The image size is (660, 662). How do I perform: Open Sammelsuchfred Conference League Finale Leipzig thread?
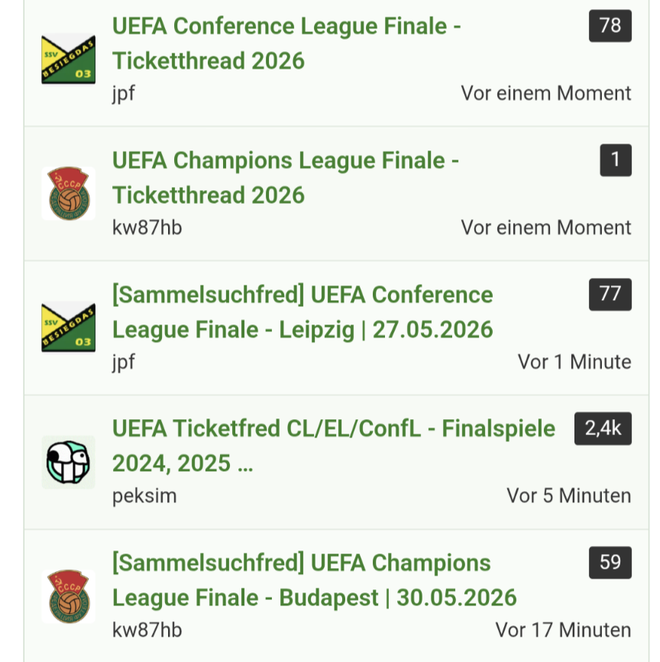302,312
